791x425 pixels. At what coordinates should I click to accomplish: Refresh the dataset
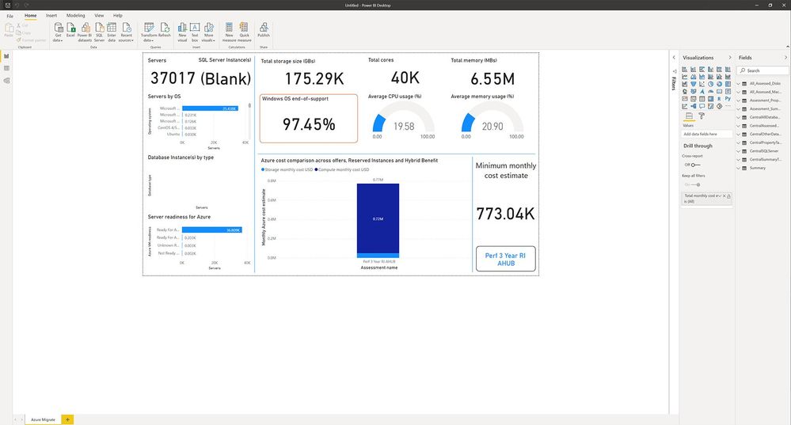point(165,30)
